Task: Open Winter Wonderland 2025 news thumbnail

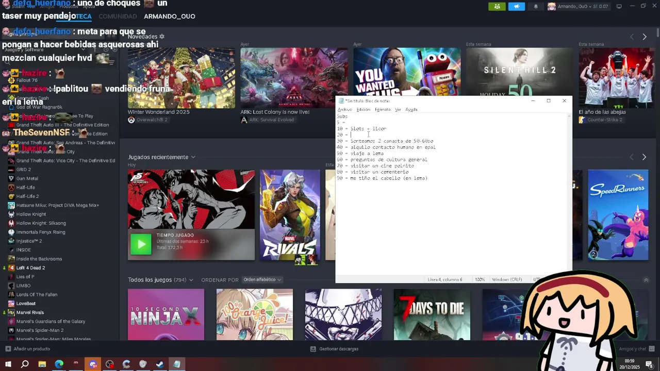Action: coord(181,78)
